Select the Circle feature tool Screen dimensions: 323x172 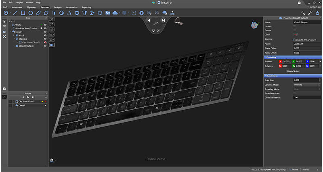tap(31, 13)
